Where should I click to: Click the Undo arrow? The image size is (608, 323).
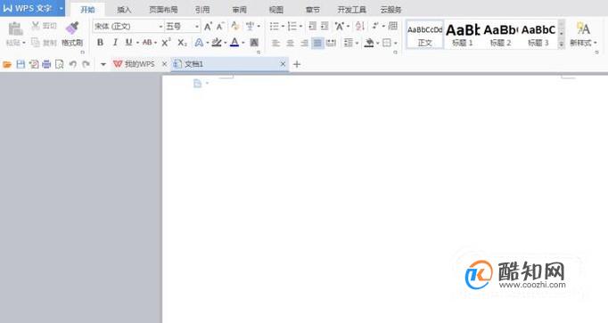point(72,64)
